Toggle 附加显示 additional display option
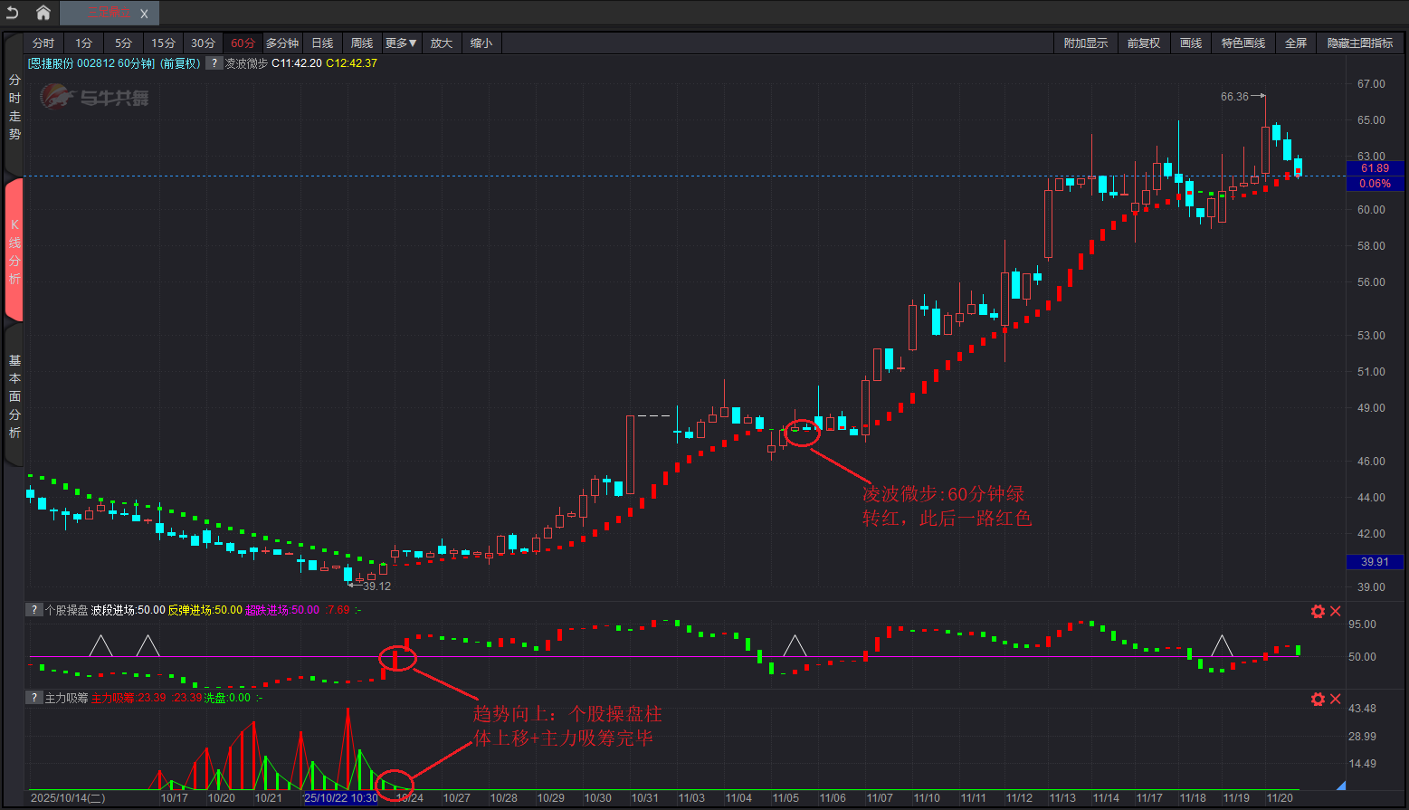The image size is (1409, 810). [x=1085, y=43]
